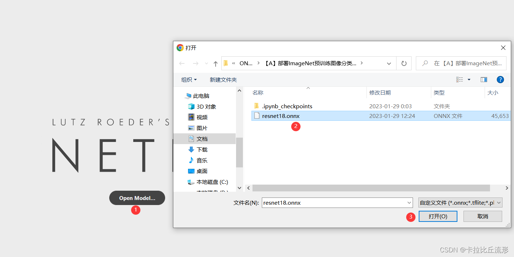Viewport: 514px width, 257px height.
Task: Go up one folder level arrow
Action: pos(215,63)
